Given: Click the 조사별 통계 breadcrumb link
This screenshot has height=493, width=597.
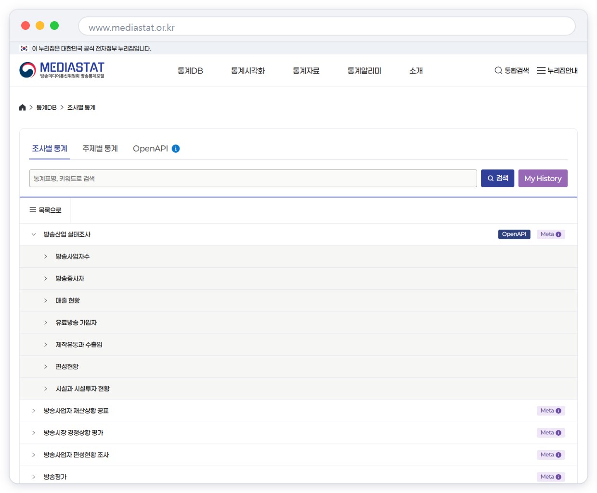Looking at the screenshot, I should tap(81, 107).
